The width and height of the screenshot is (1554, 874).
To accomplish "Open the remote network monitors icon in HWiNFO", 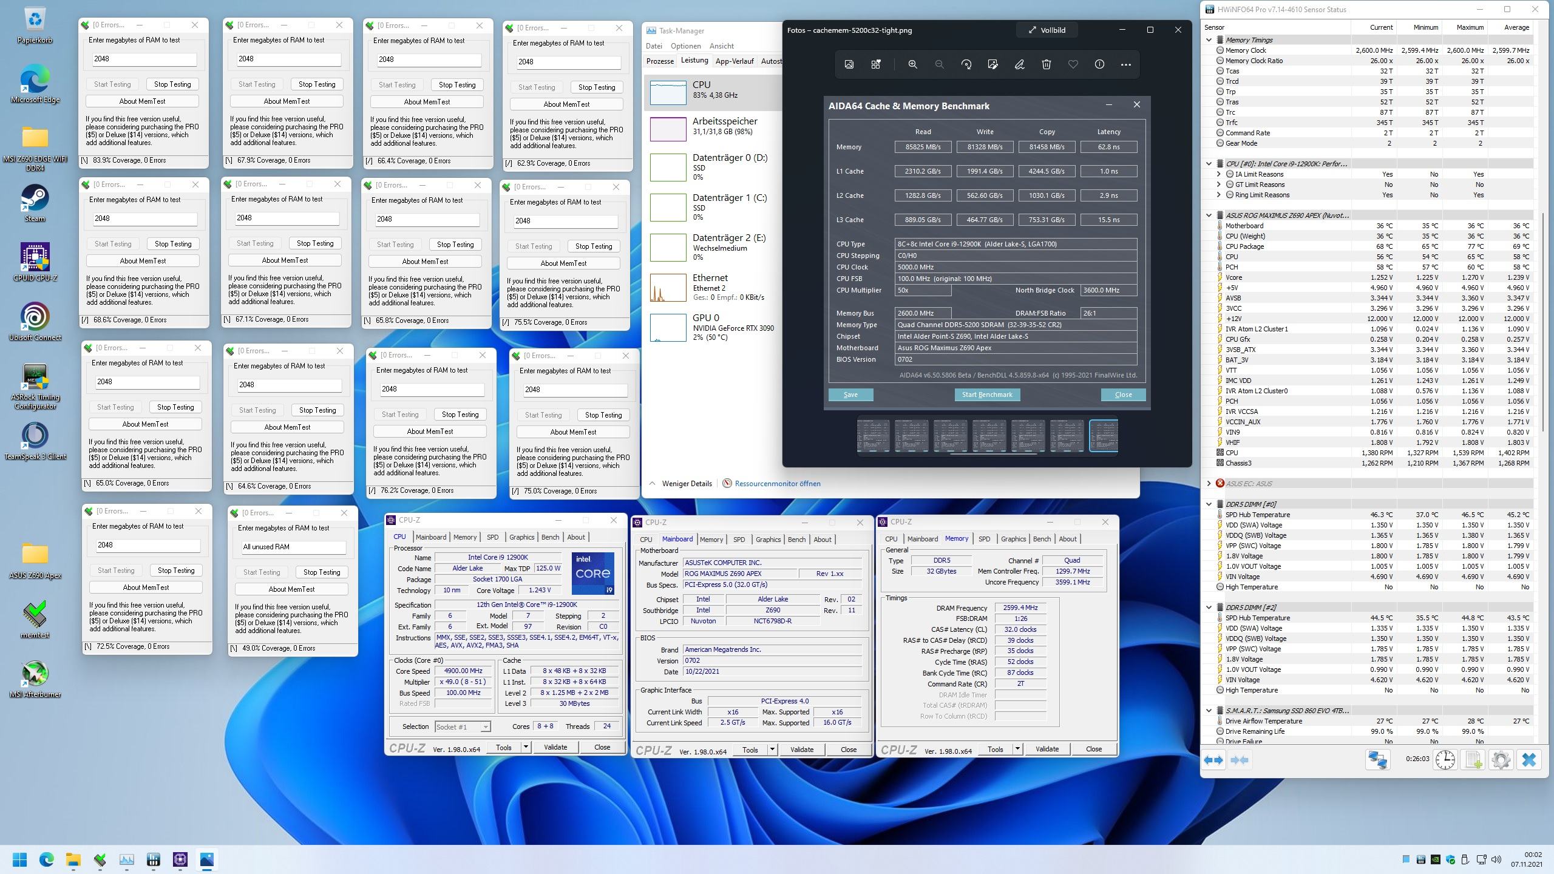I will coord(1378,760).
